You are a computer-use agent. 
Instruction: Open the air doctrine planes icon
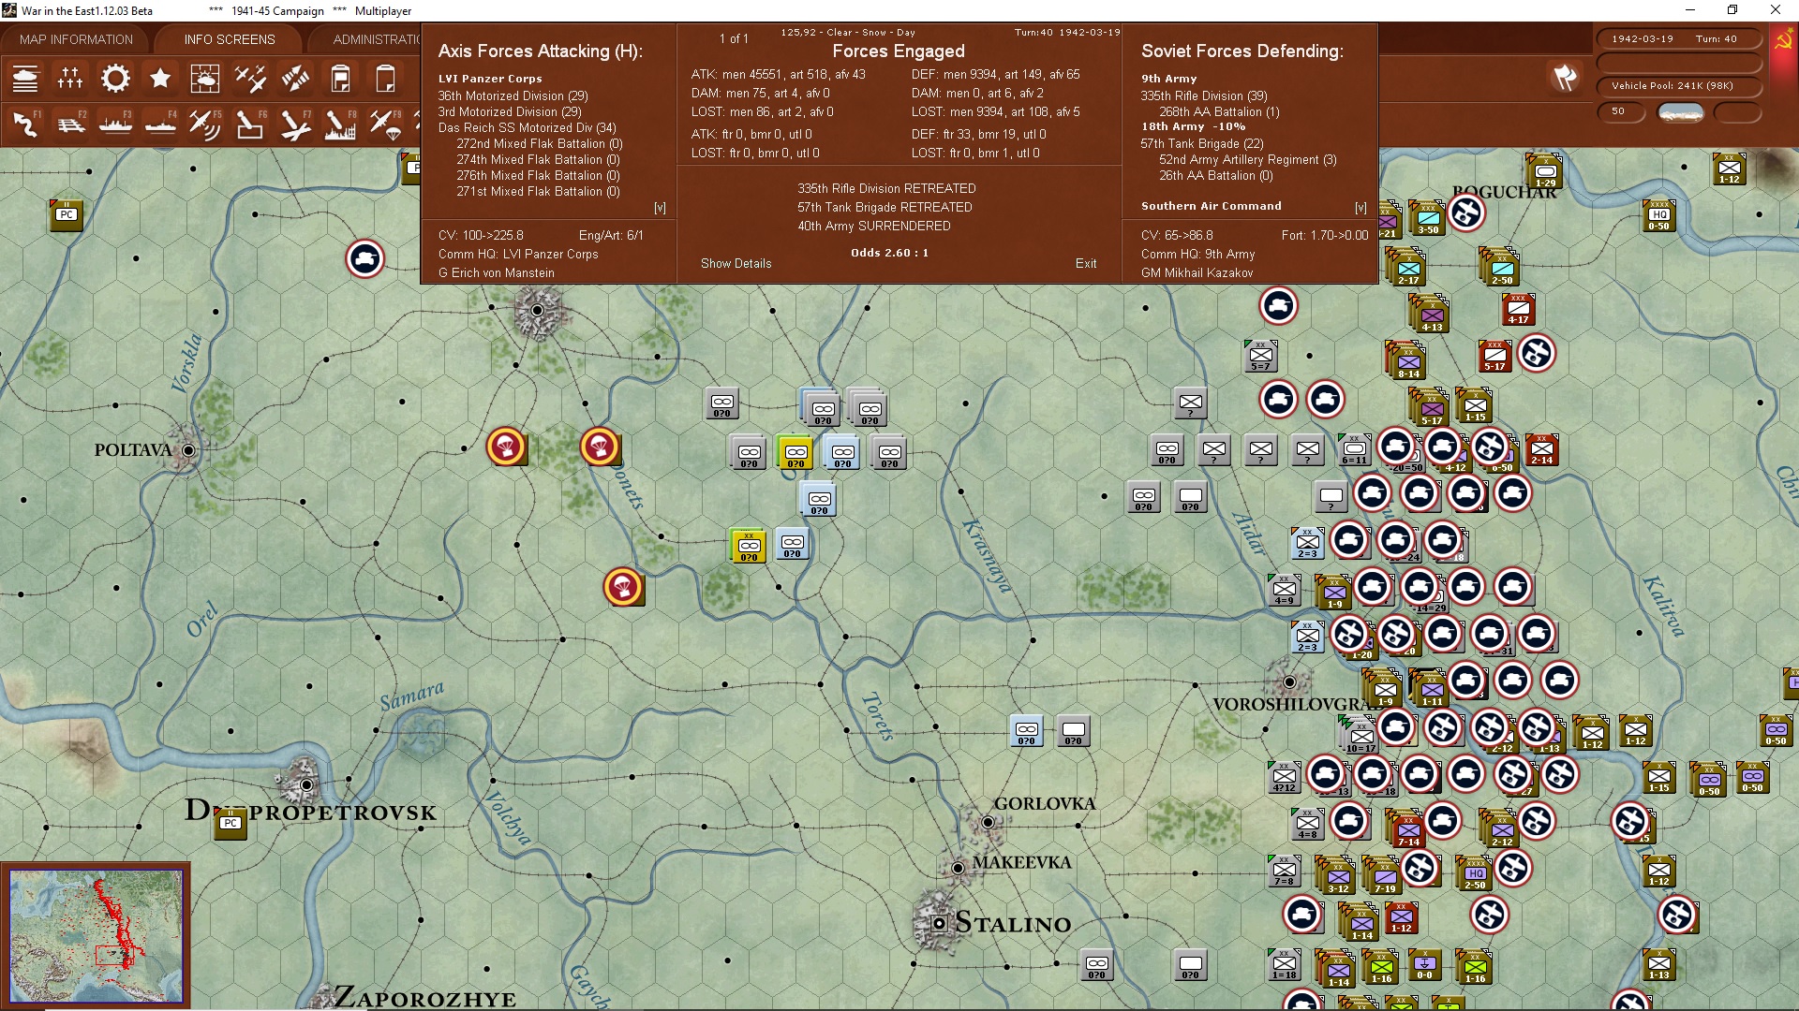coord(250,79)
